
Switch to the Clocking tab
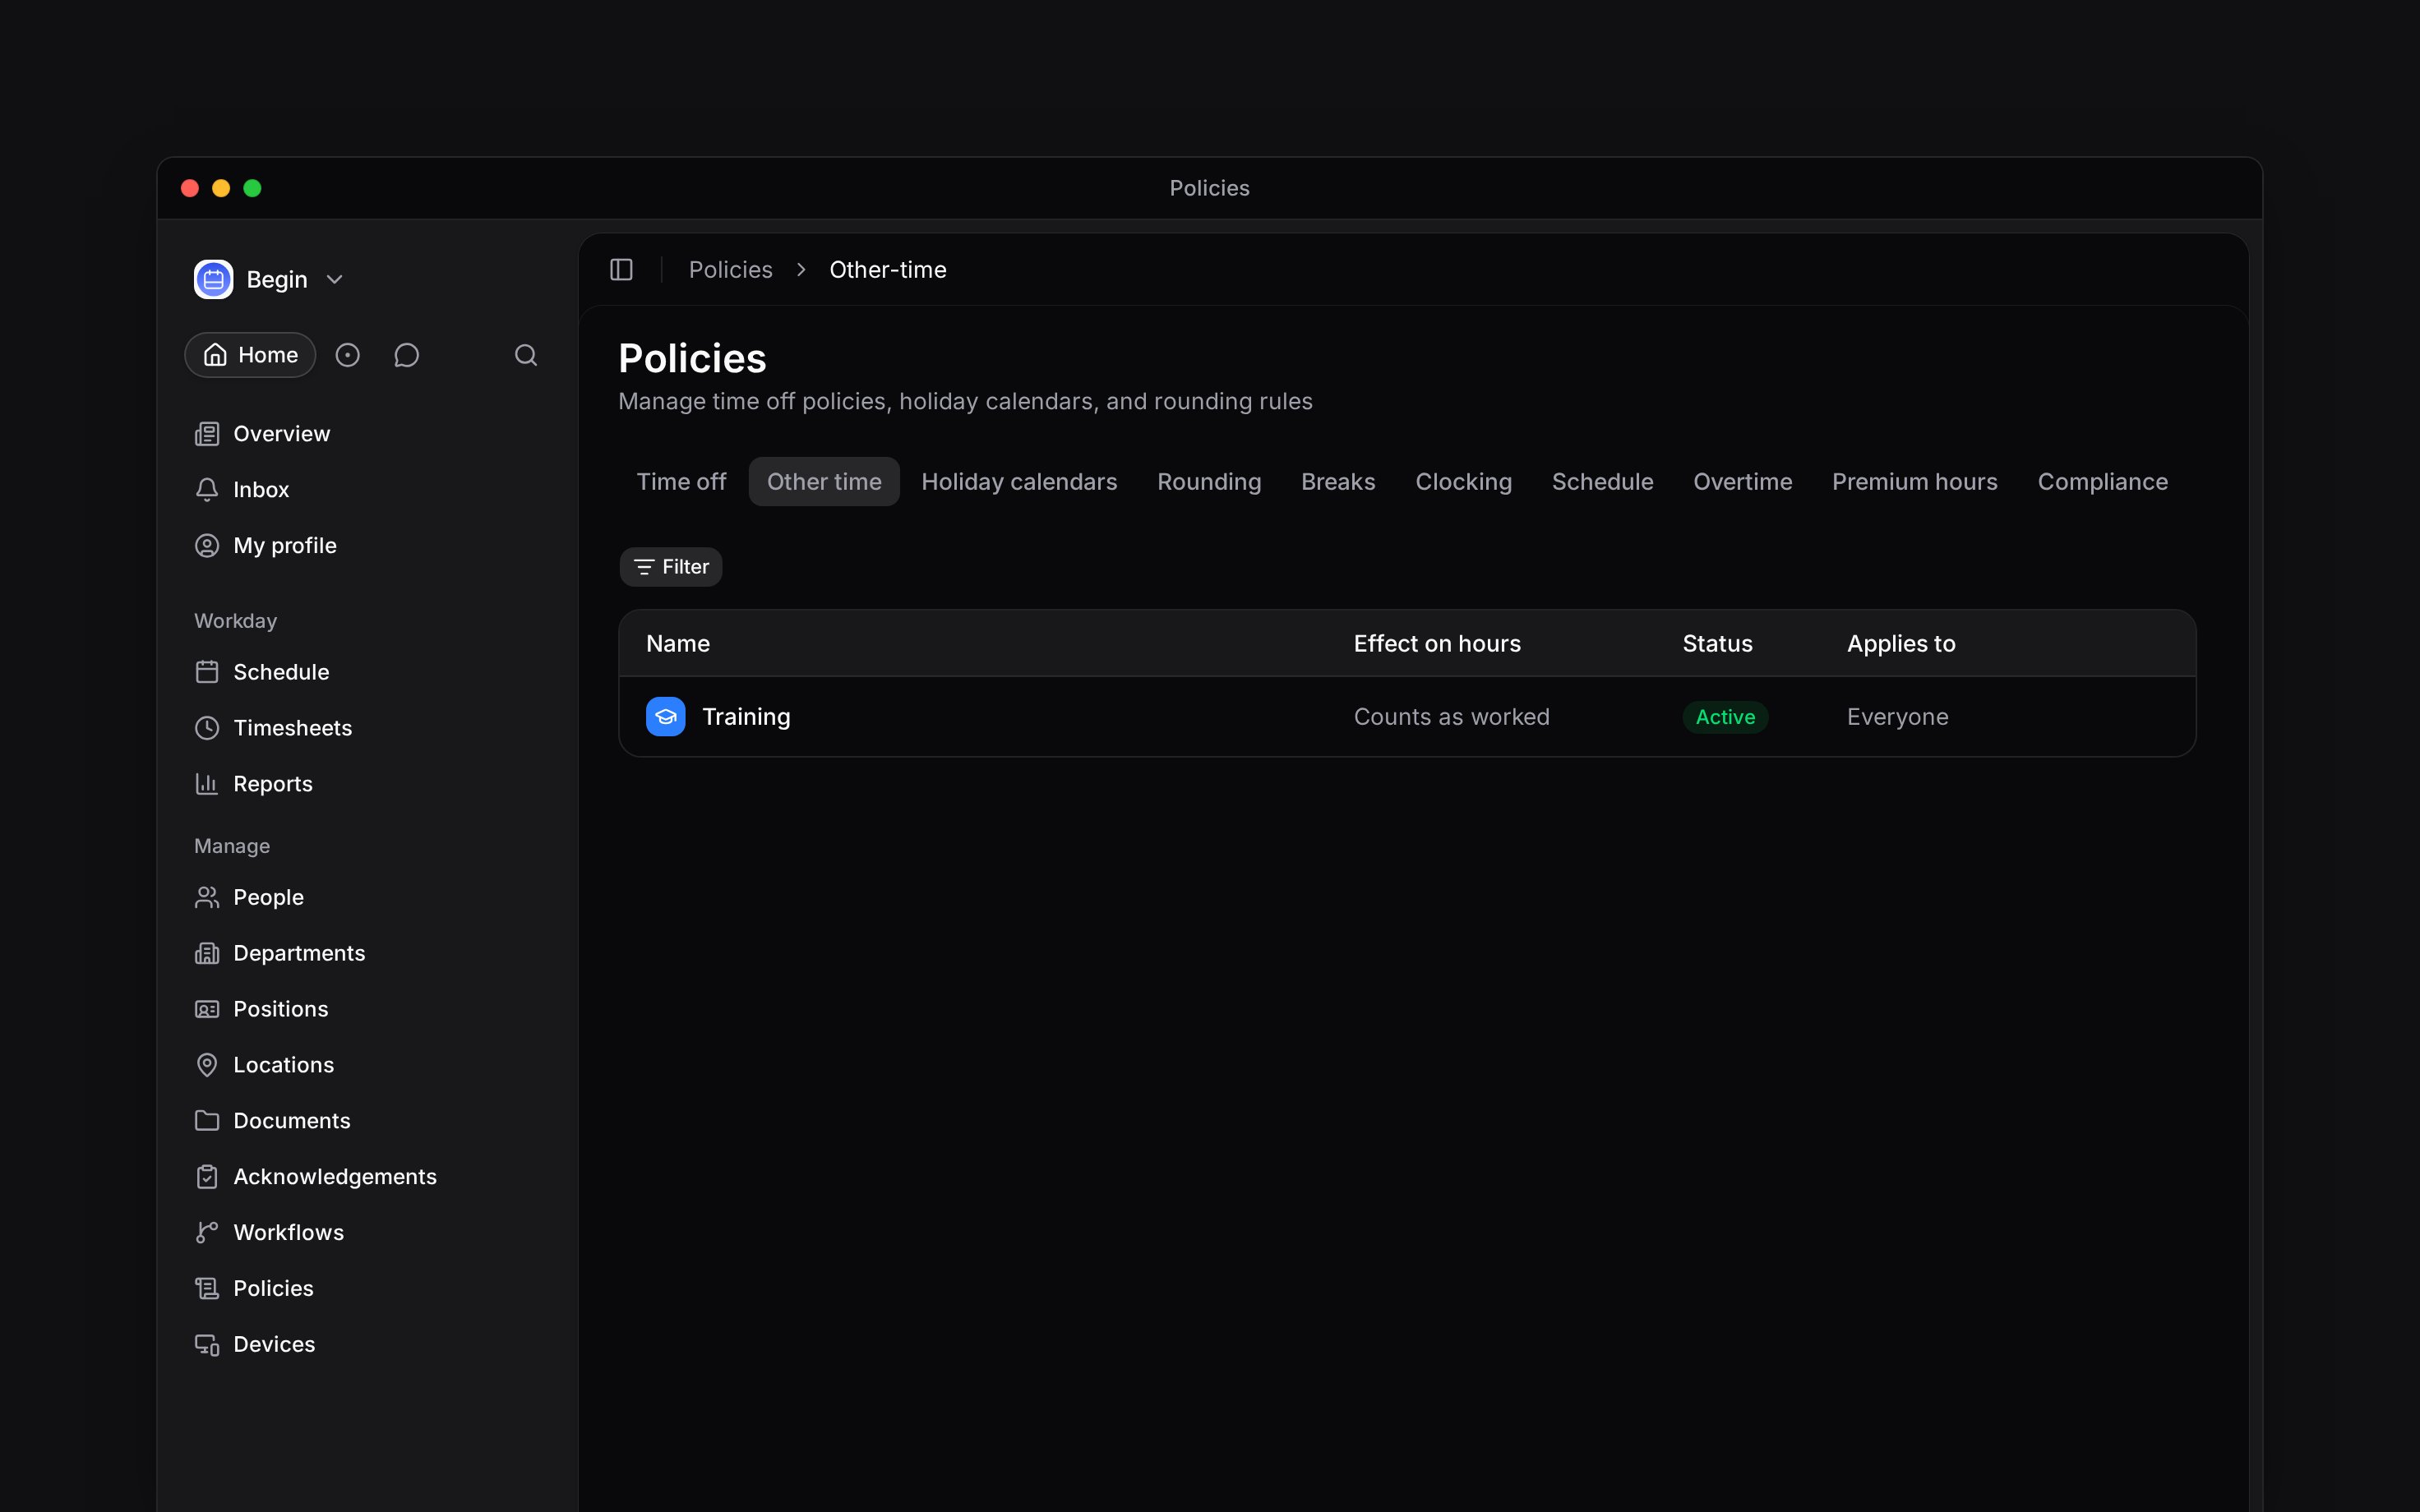click(x=1463, y=482)
